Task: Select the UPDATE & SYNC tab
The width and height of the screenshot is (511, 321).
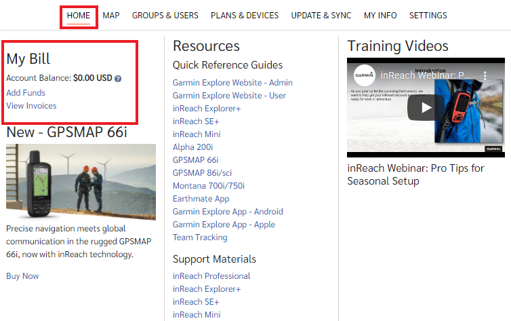Action: (321, 16)
